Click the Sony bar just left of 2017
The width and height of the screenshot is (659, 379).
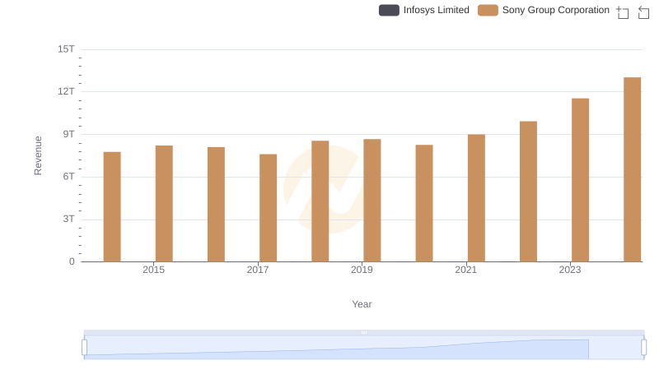[216, 205]
